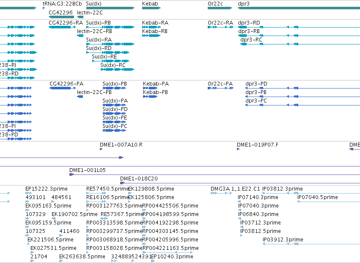Image resolution: width=360 pixels, height=263 pixels.
Task: Select the Su(dx) gene label
Action: [x=93, y=4]
